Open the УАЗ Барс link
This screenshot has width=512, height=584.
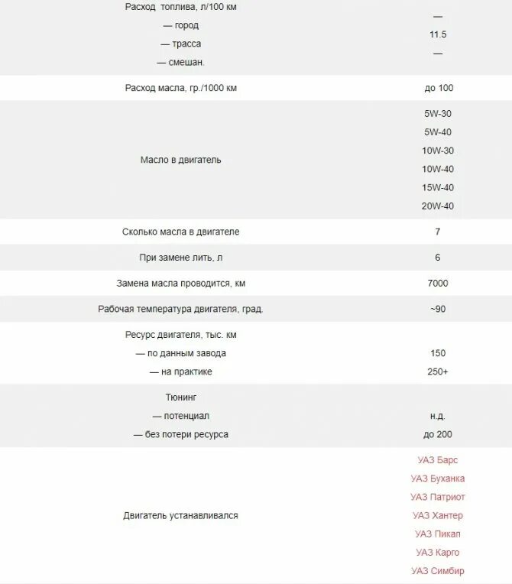[438, 460]
